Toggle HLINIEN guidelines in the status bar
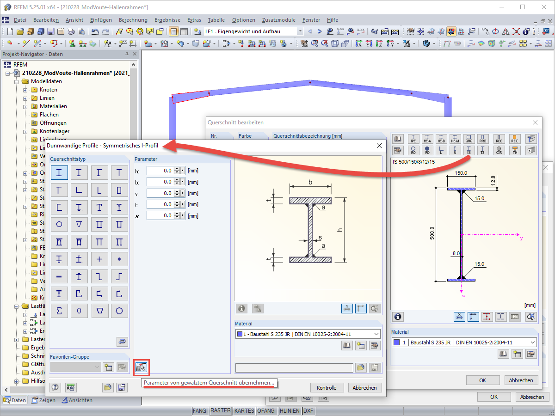Image resolution: width=555 pixels, height=416 pixels. coord(290,410)
